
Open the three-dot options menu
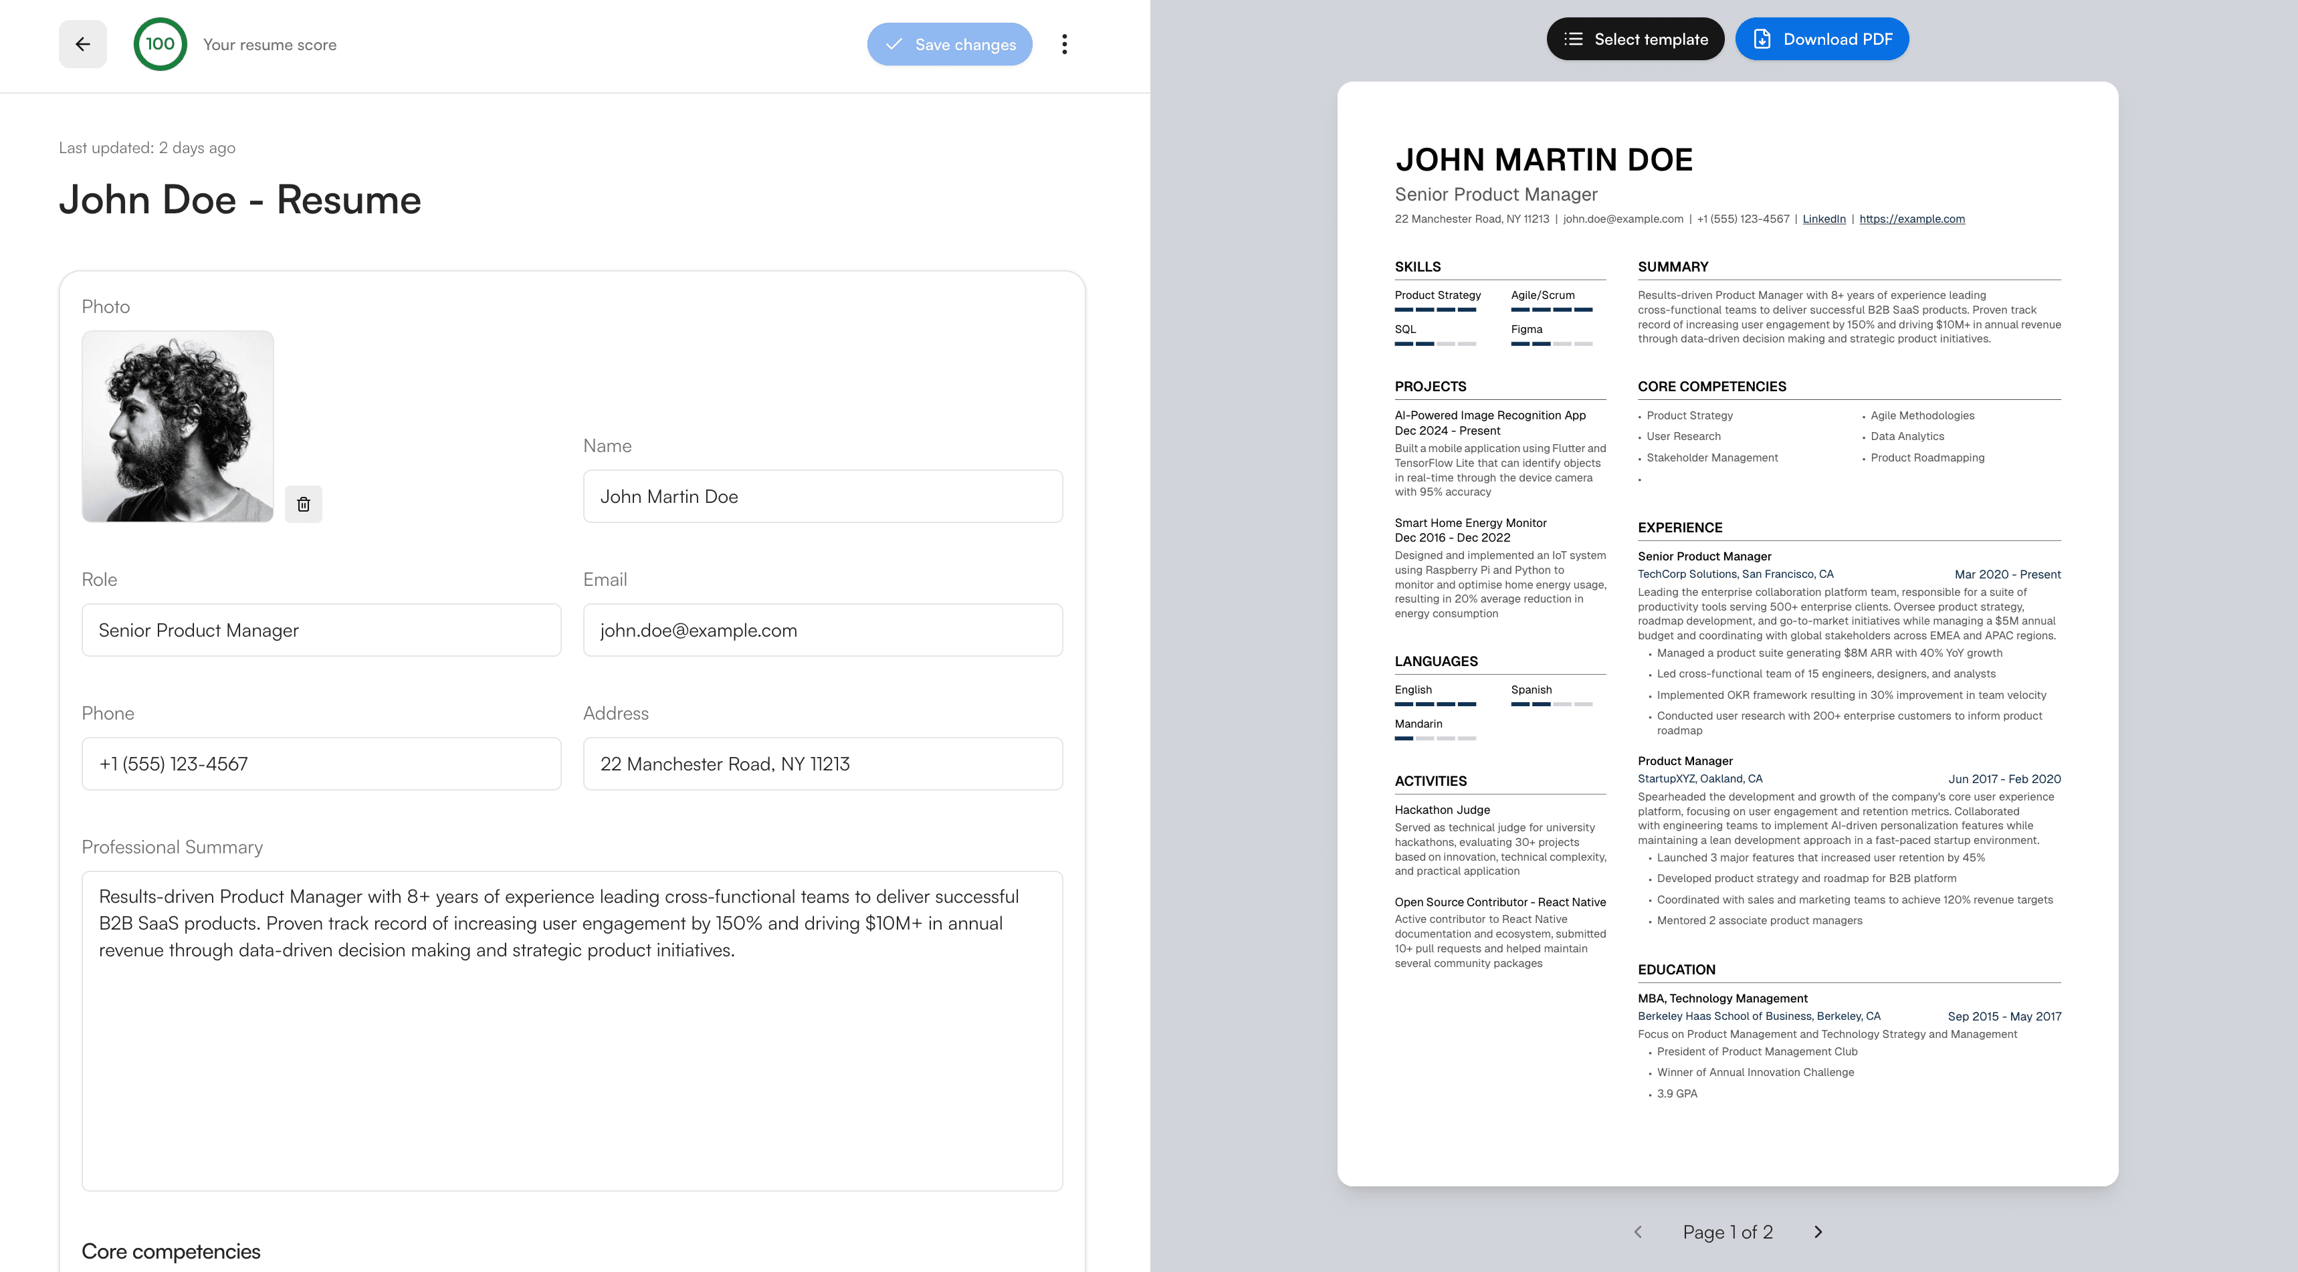pos(1064,43)
